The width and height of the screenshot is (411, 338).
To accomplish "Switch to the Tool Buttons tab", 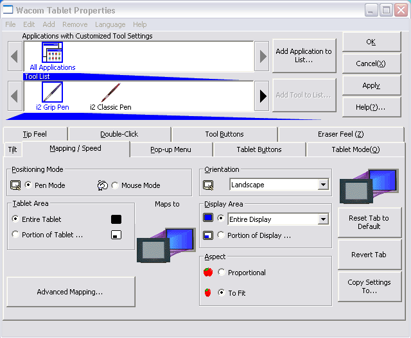I will coord(224,134).
